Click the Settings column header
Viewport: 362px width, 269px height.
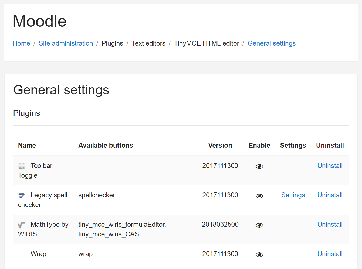click(x=293, y=146)
